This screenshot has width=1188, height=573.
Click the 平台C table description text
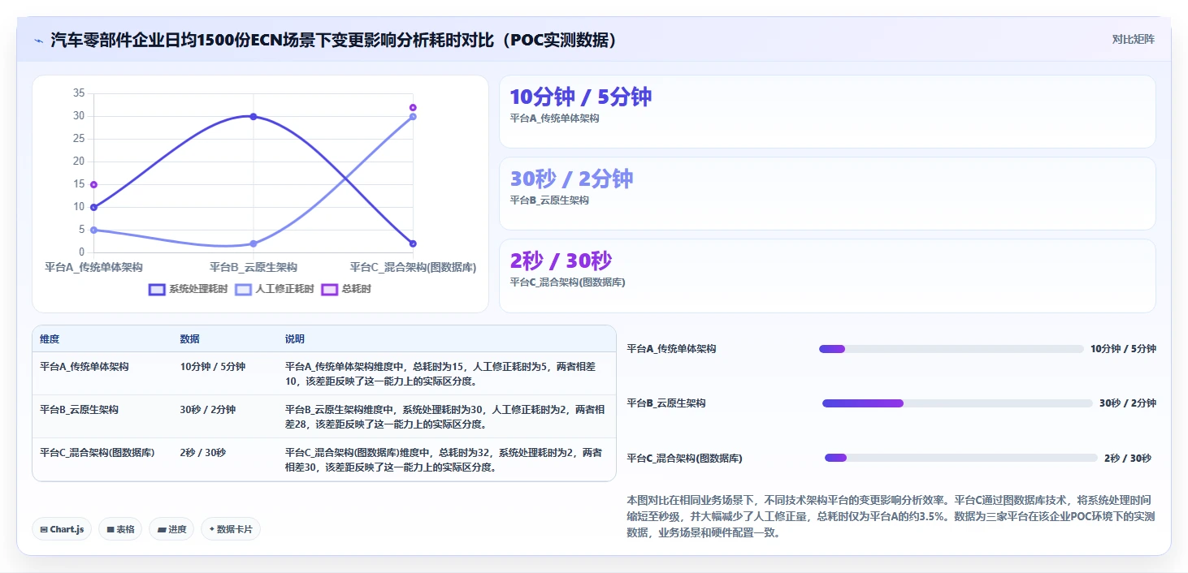(x=445, y=459)
